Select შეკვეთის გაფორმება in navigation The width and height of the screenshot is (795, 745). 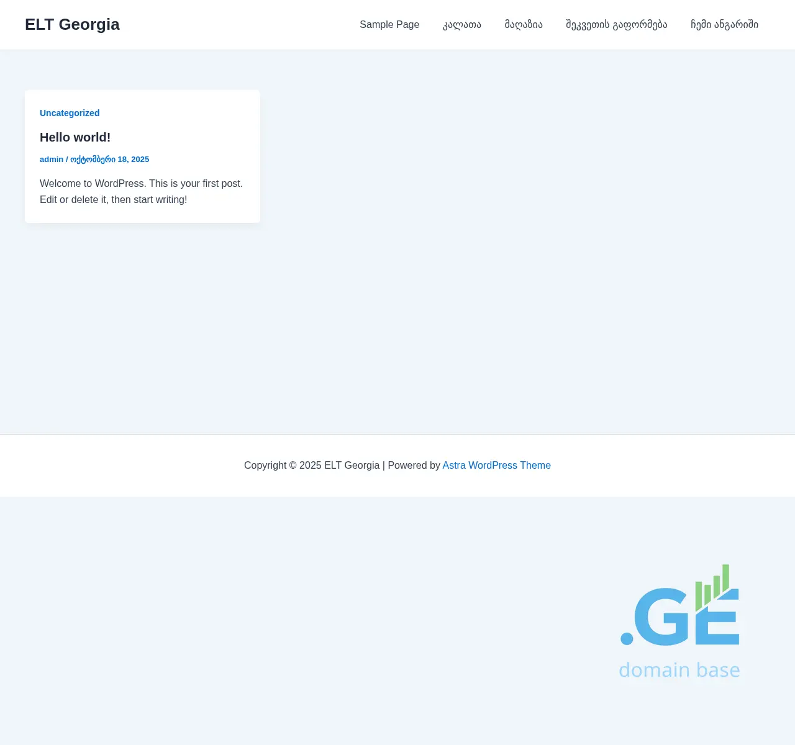point(616,25)
